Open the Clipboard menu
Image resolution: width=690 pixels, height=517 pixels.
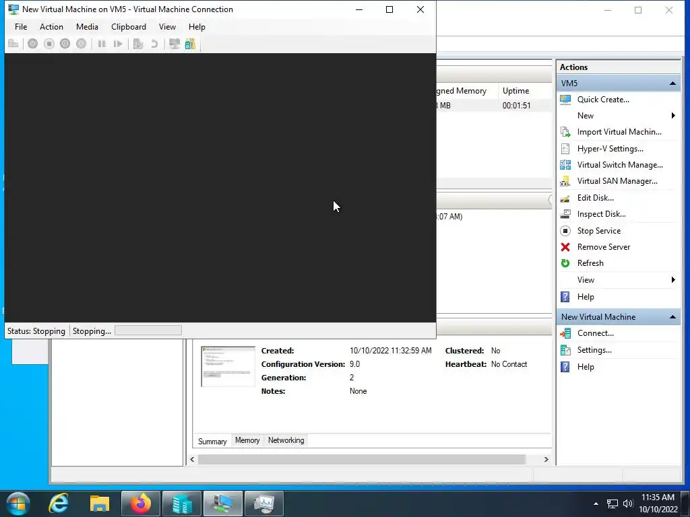(x=129, y=27)
